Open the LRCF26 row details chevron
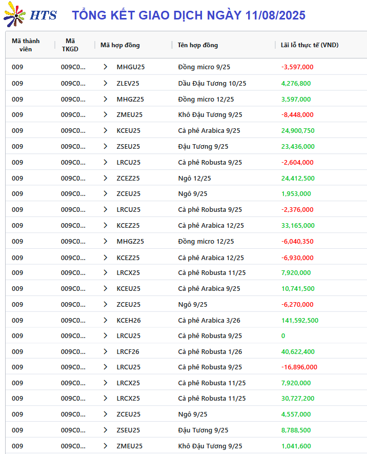367x454 pixels. 105,351
